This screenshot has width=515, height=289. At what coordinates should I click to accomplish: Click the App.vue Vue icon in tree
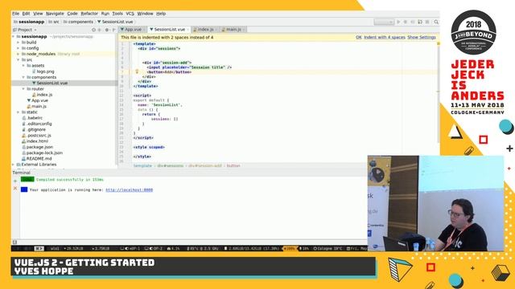tap(29, 100)
